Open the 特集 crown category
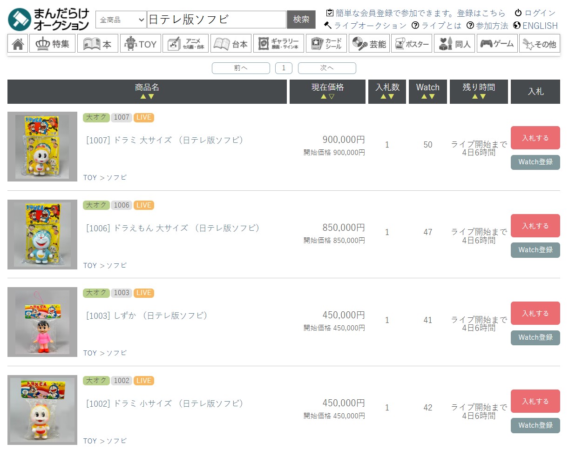The height and width of the screenshot is (450, 569). click(x=52, y=44)
